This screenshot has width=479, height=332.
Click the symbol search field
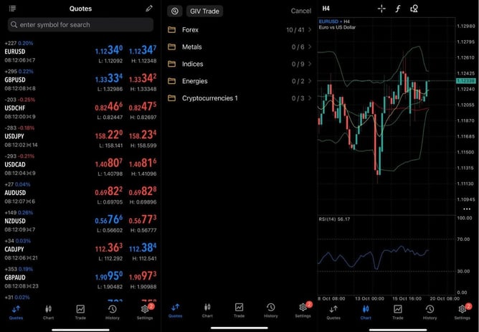pos(80,25)
